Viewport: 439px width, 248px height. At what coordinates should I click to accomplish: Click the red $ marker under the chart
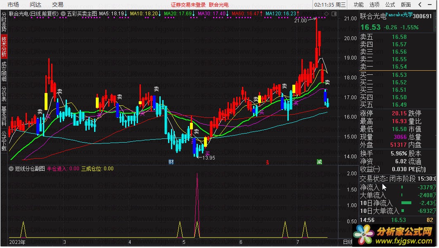(267, 162)
